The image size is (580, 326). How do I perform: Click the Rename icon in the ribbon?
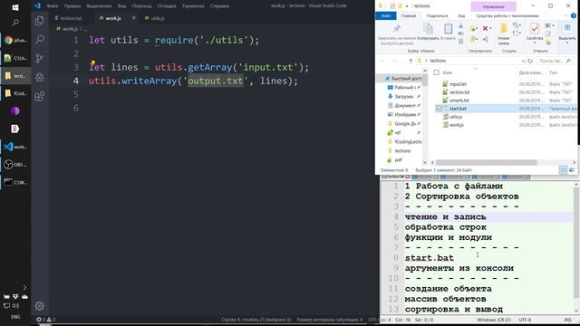(485, 39)
